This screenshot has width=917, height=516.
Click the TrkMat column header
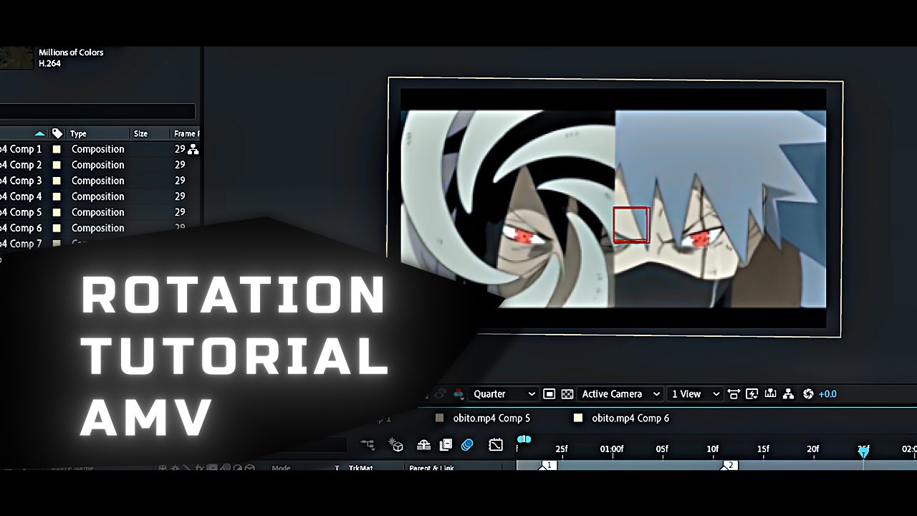pyautogui.click(x=360, y=468)
